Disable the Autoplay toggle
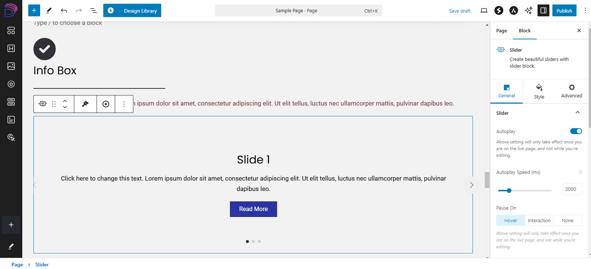The width and height of the screenshot is (591, 269). tap(576, 131)
